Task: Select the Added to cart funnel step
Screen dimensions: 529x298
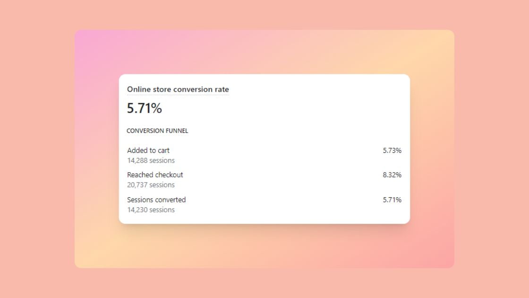Action: click(x=148, y=150)
